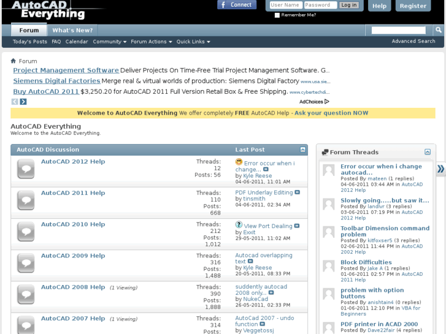Click the sidebar double-chevron toggle
The width and height of the screenshot is (446, 334).
tap(440, 169)
